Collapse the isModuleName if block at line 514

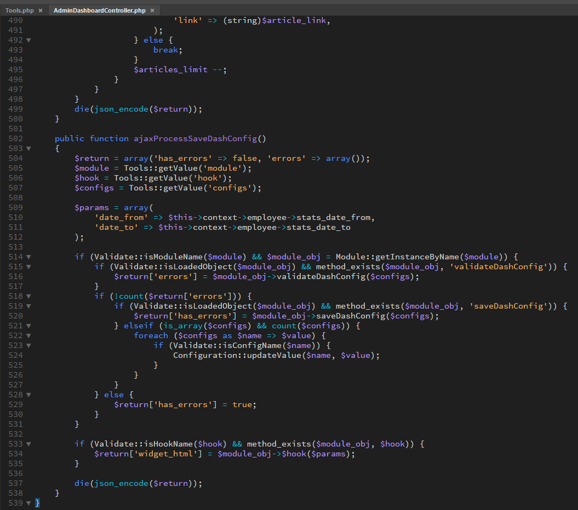(x=28, y=257)
